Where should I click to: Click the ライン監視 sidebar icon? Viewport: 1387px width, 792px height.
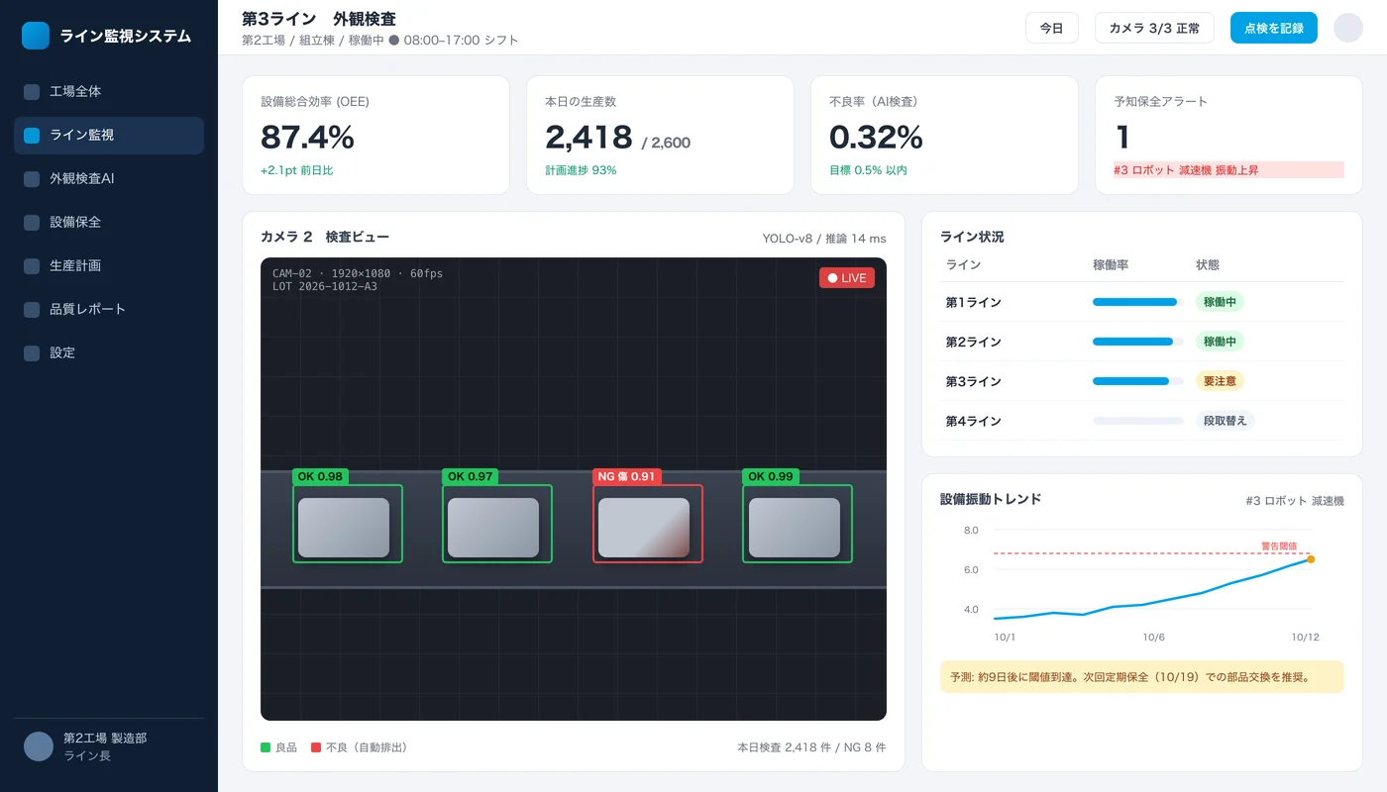[x=32, y=136]
